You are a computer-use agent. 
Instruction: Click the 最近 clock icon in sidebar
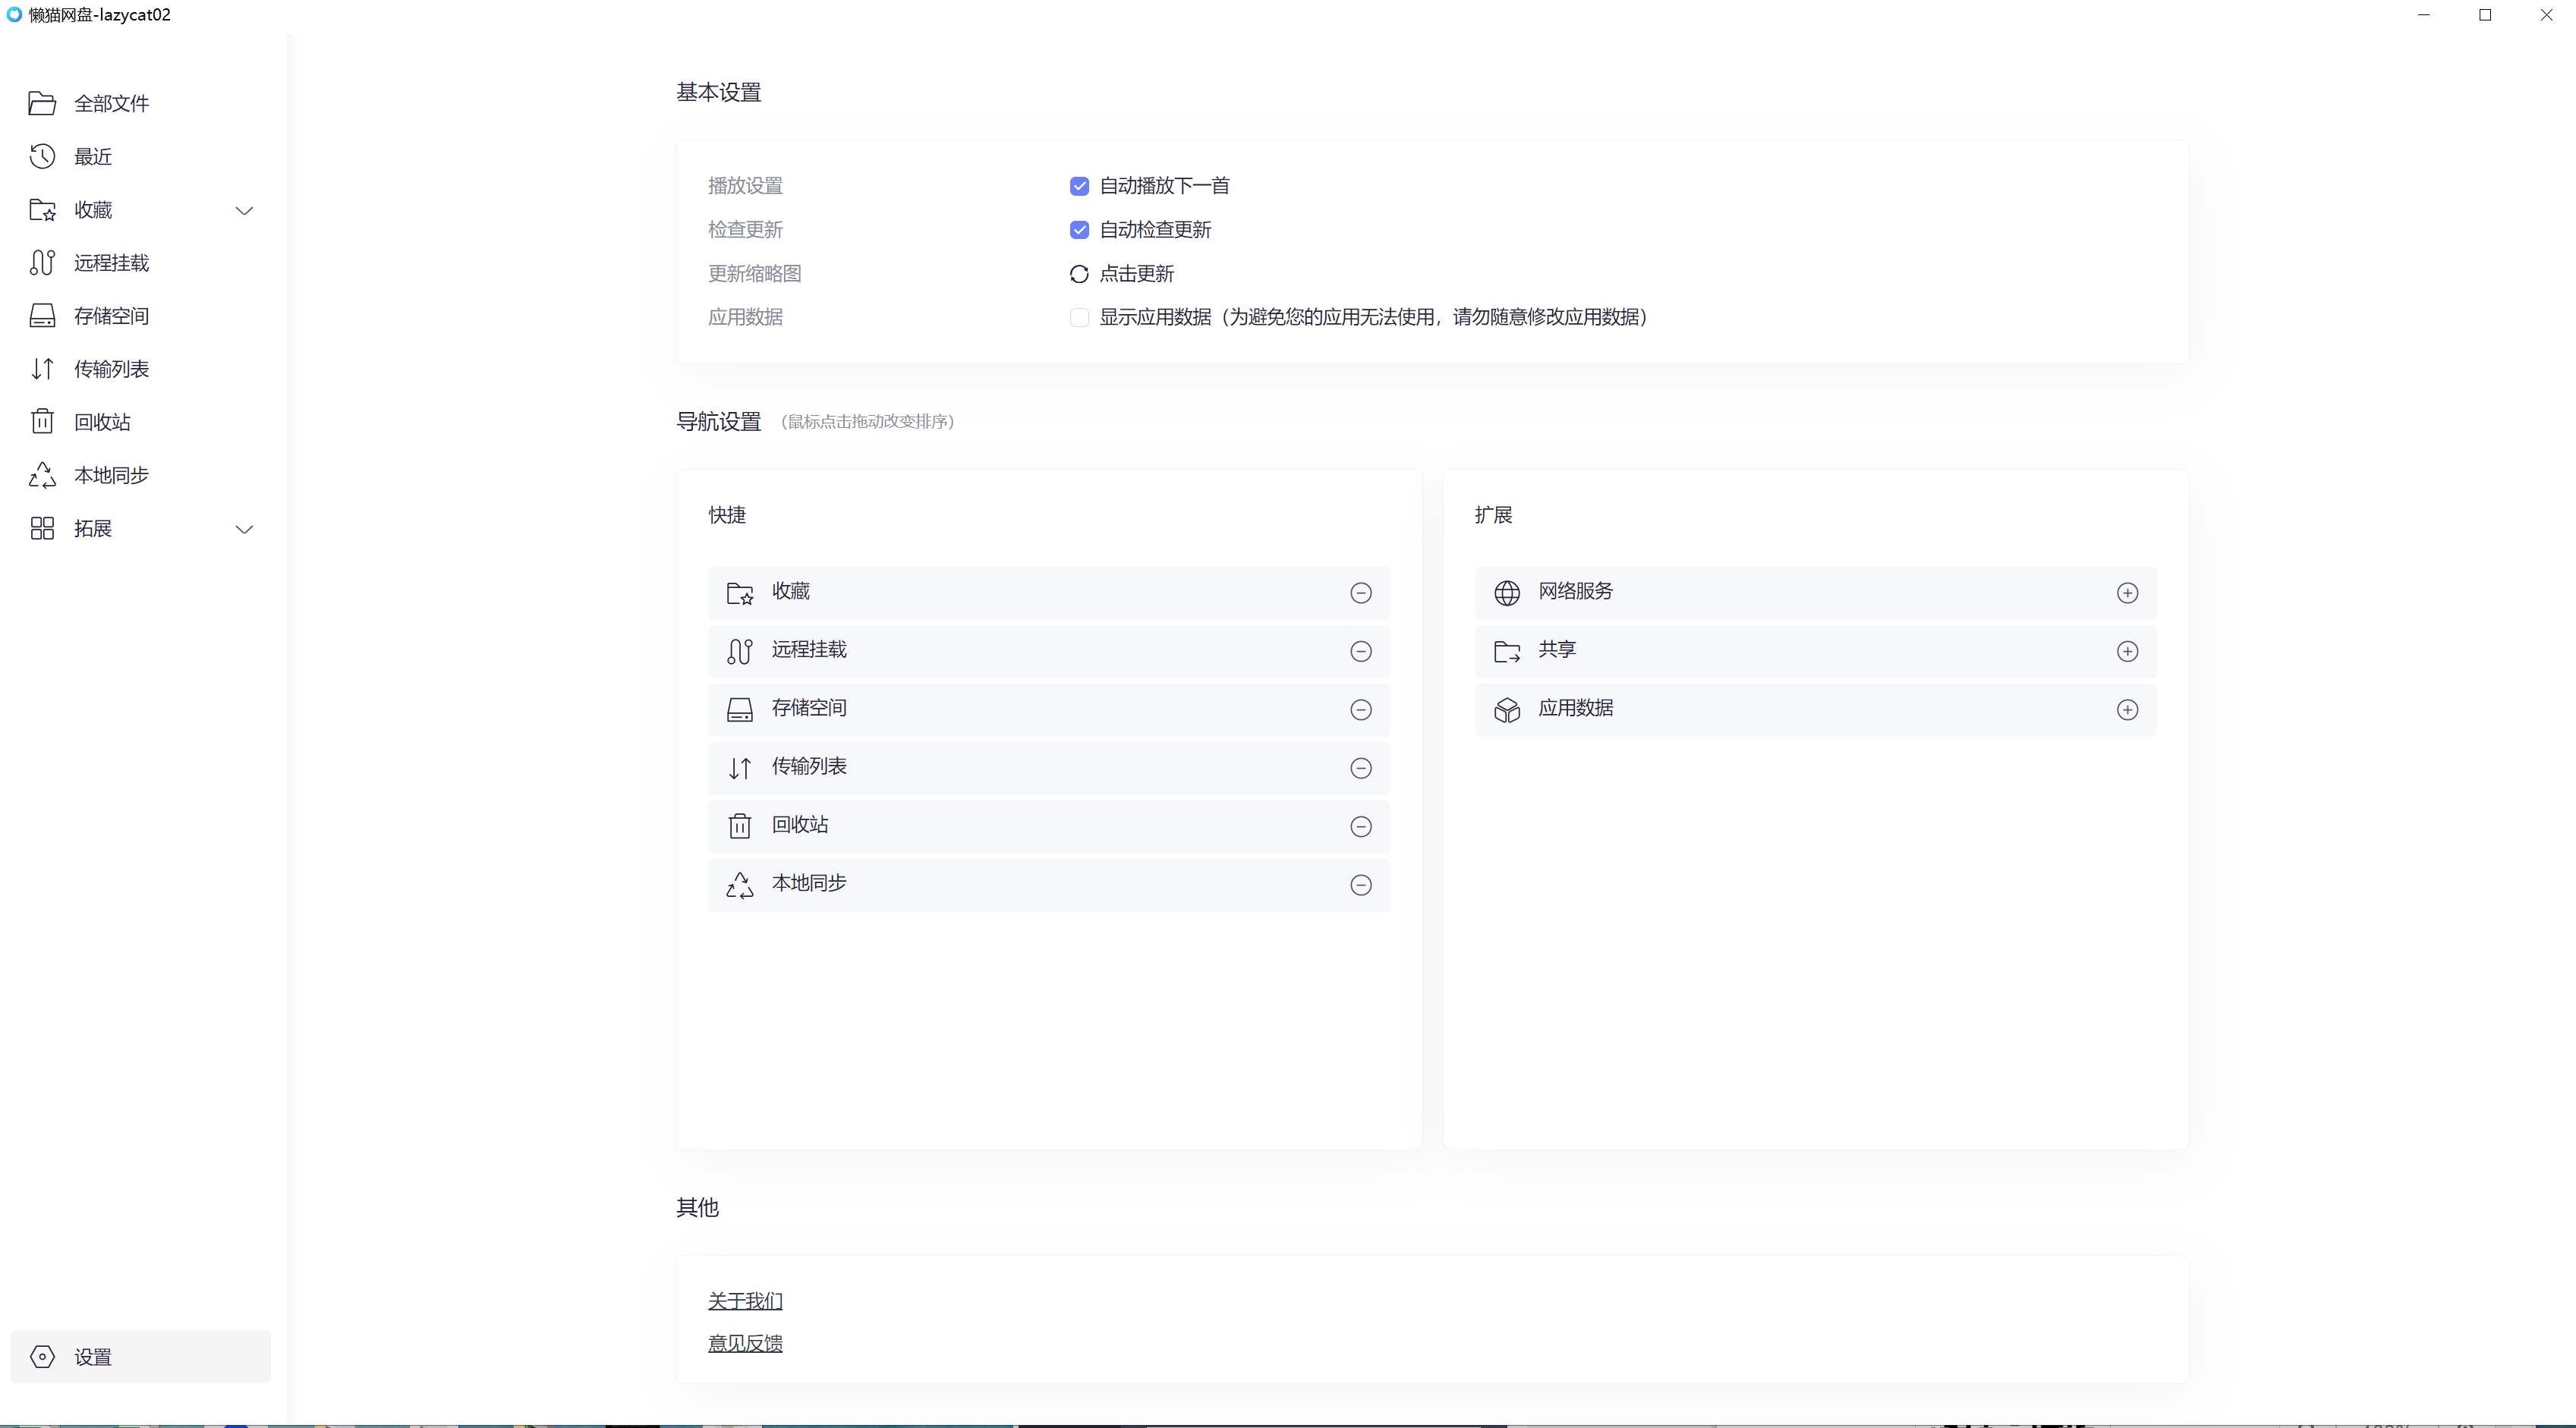pyautogui.click(x=42, y=156)
